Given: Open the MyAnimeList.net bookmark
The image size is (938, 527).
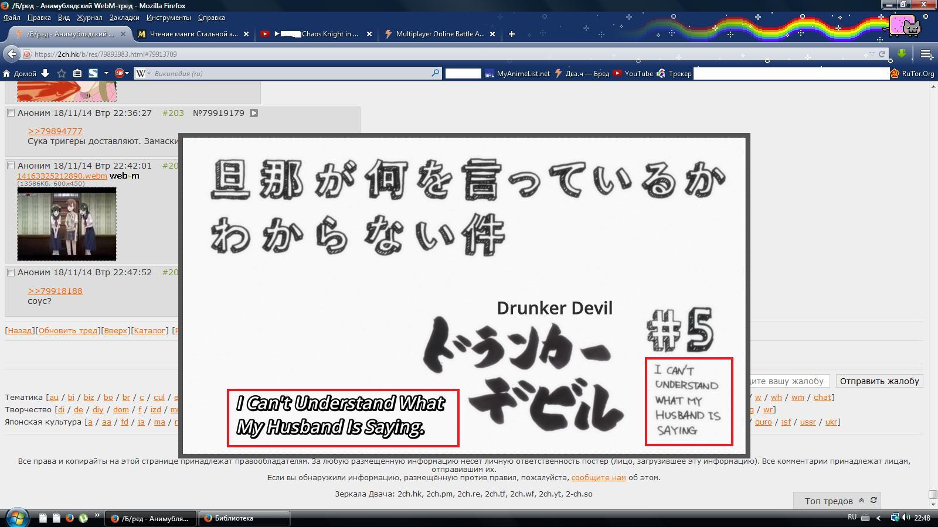Looking at the screenshot, I should tap(517, 73).
